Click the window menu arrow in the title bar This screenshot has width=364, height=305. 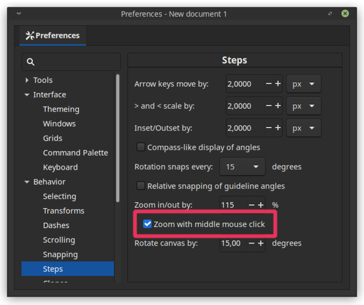19,14
